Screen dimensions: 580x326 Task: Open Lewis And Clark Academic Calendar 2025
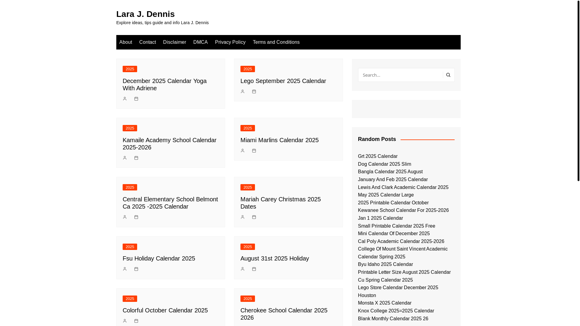(403, 187)
